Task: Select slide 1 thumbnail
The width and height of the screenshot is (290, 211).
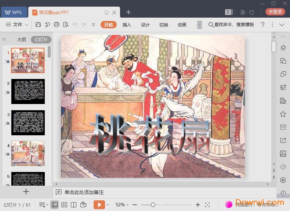Action: pos(28,60)
